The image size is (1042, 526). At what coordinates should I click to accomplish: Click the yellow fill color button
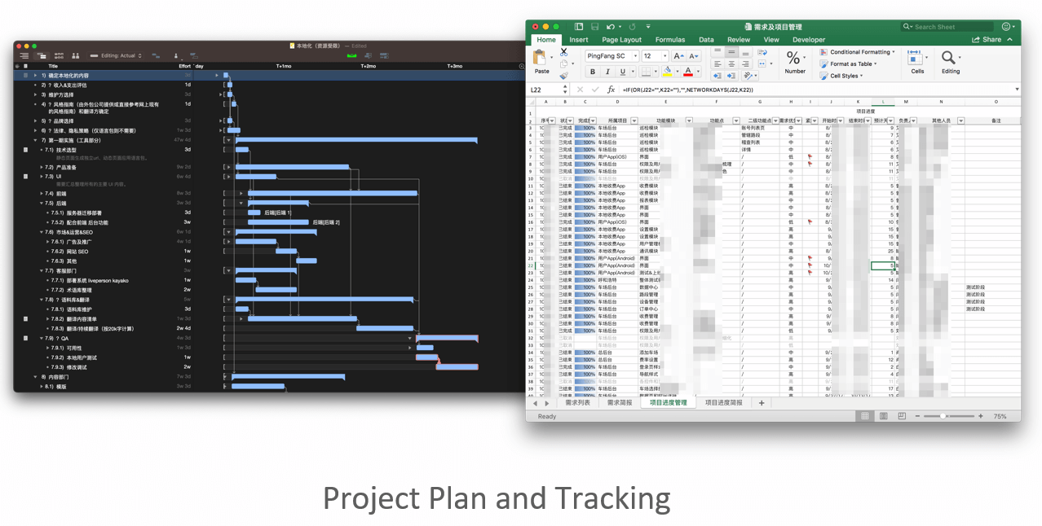(667, 72)
